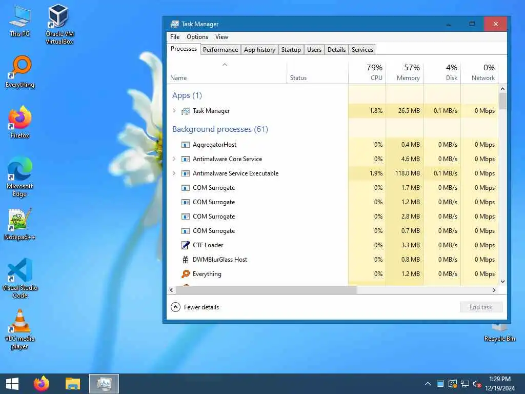Click the Task Manager taskbar button
The width and height of the screenshot is (525, 394).
[x=104, y=384]
